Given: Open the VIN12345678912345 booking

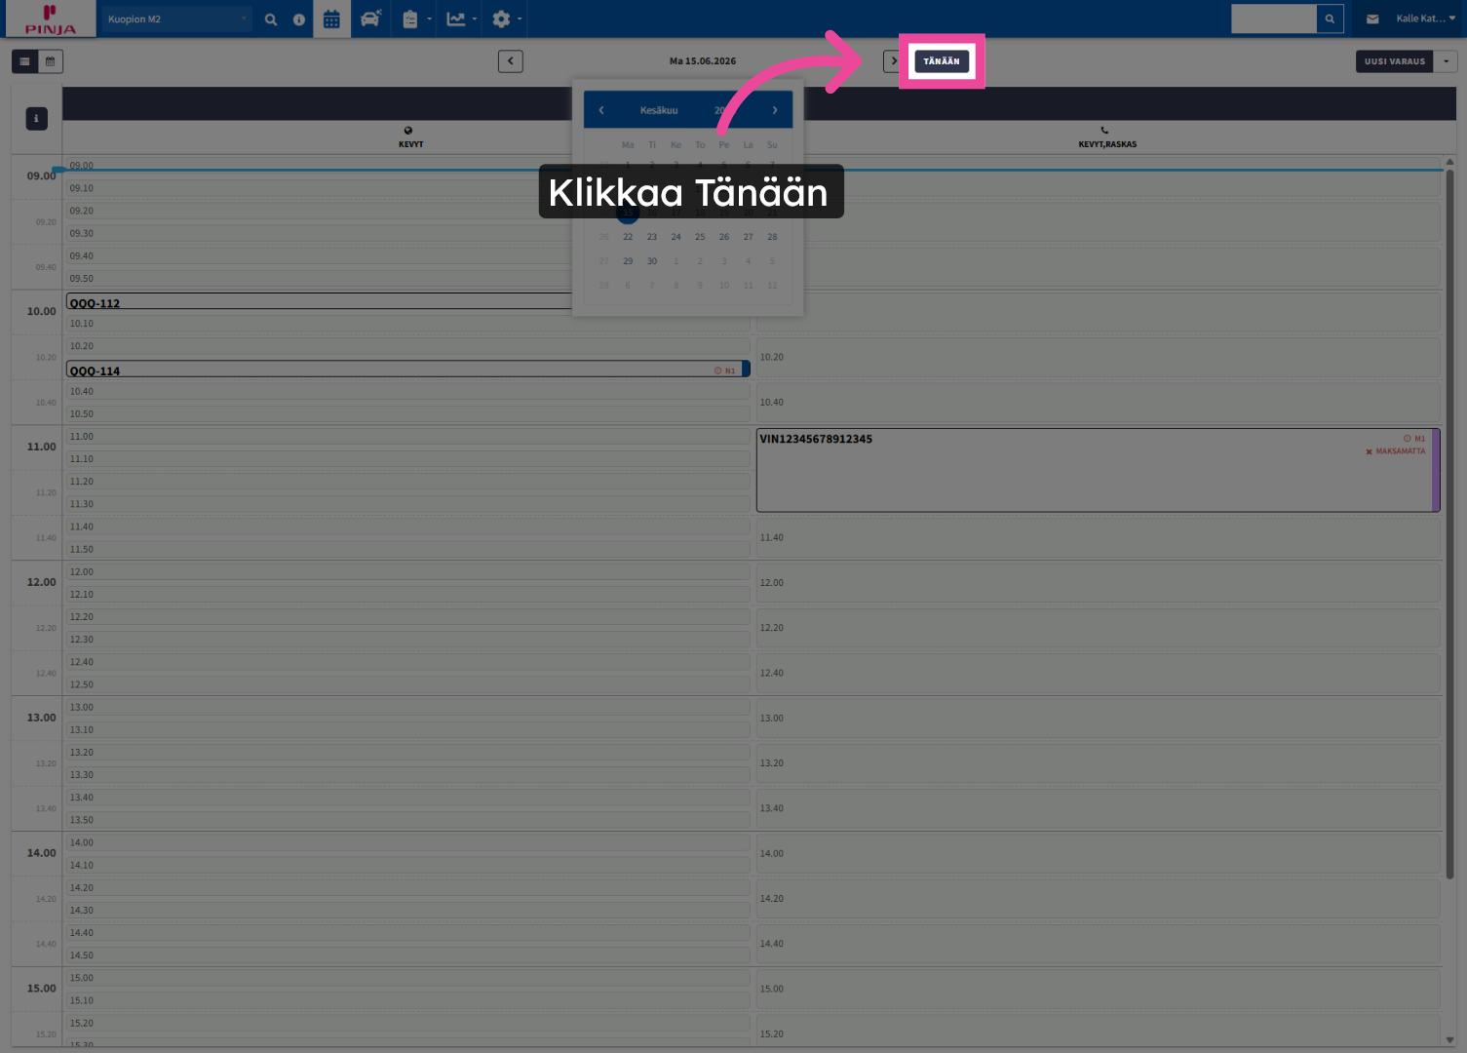Looking at the screenshot, I should 1098,470.
